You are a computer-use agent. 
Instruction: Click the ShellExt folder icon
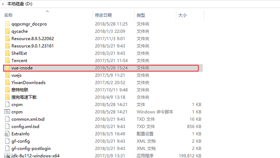7,53
